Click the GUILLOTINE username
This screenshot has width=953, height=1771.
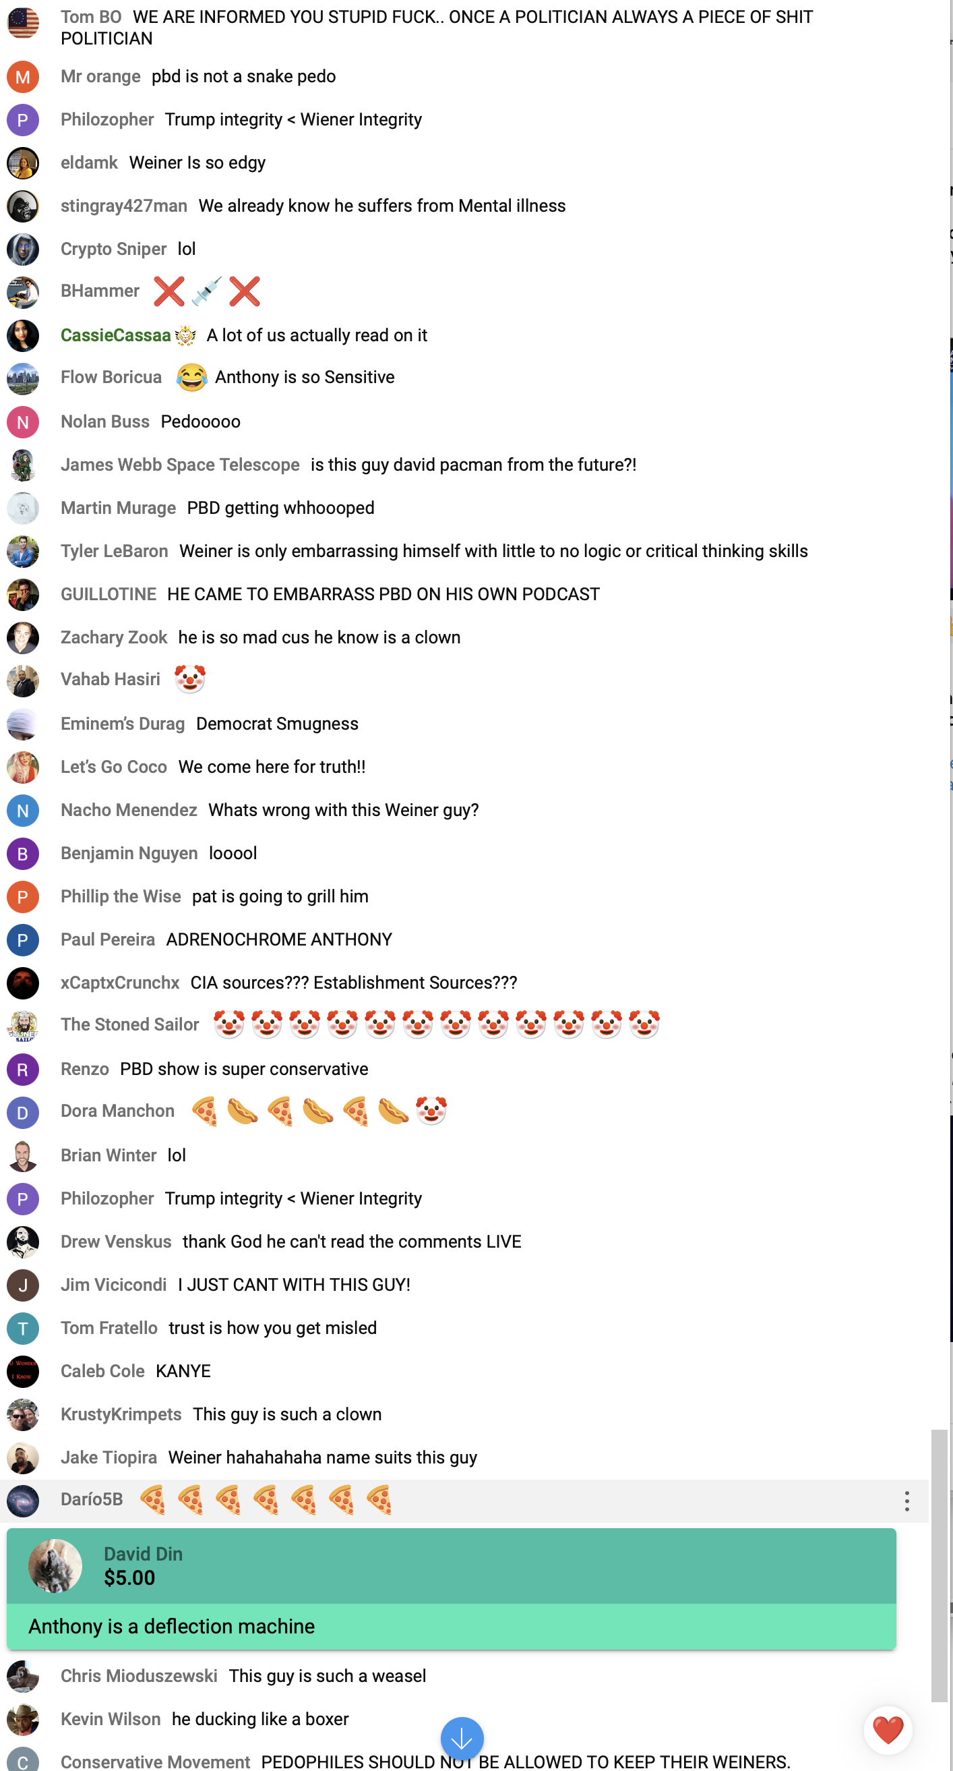109,594
